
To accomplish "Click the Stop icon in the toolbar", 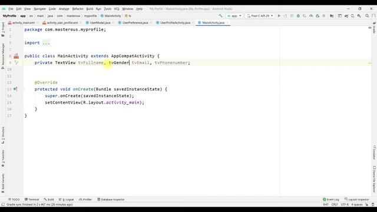I will point(324,16).
